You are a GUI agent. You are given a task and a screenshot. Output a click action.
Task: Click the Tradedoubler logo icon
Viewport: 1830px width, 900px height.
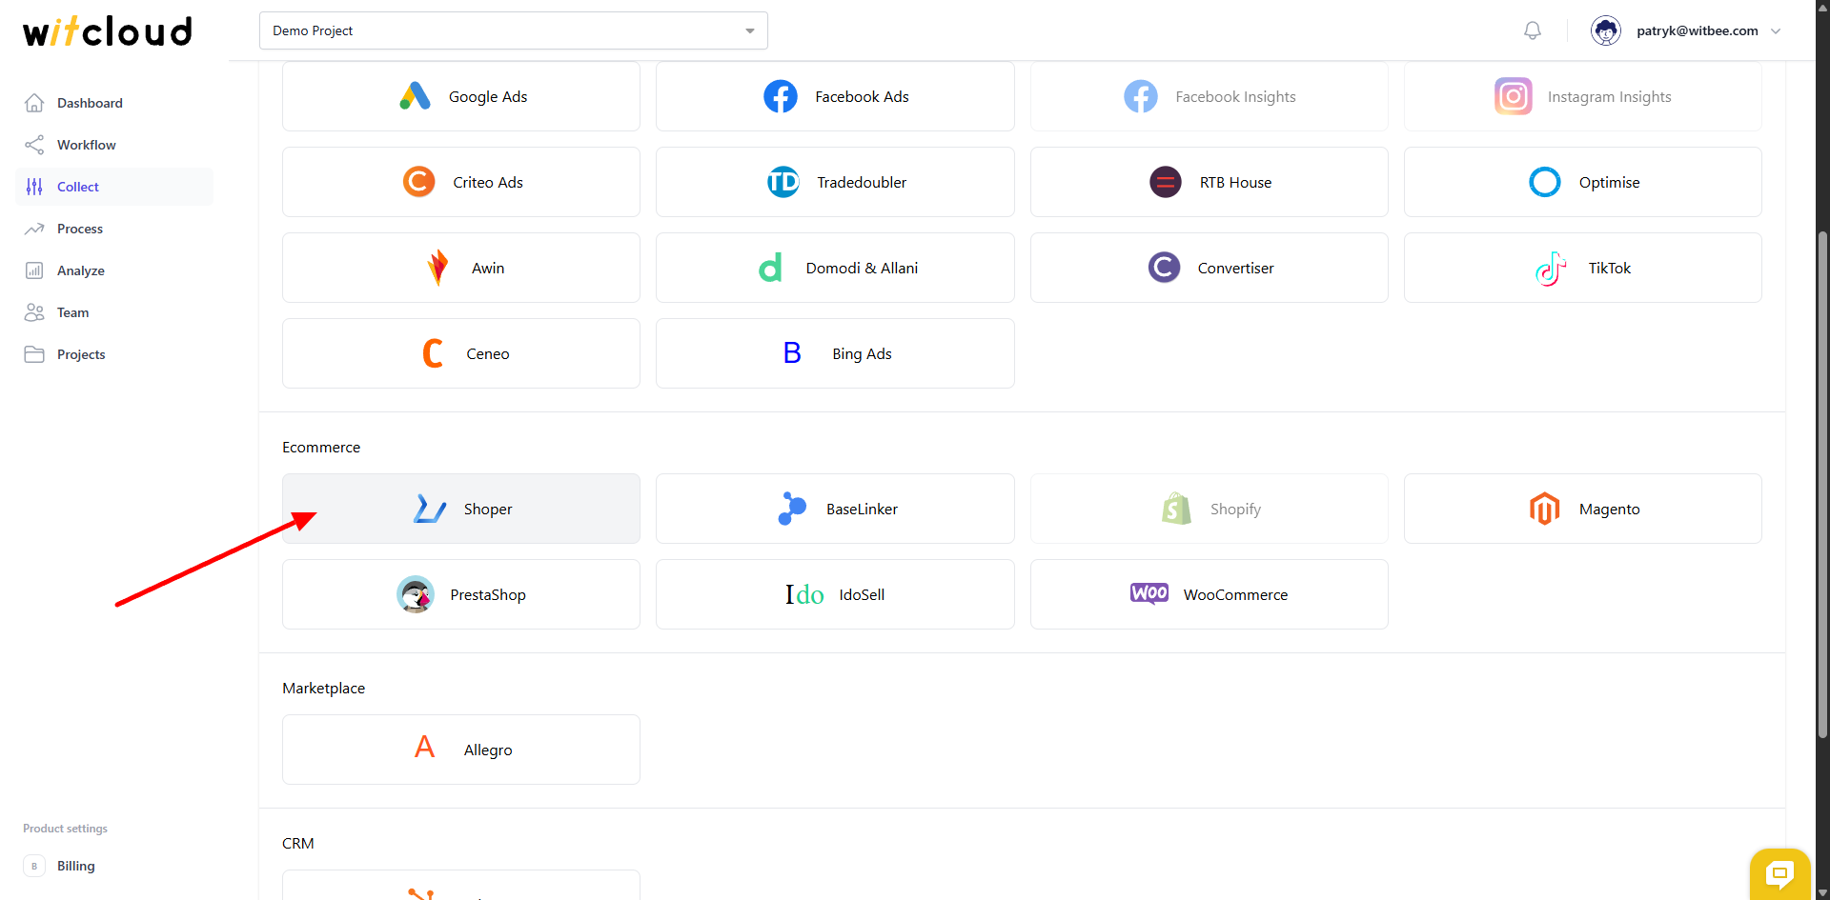point(783,182)
